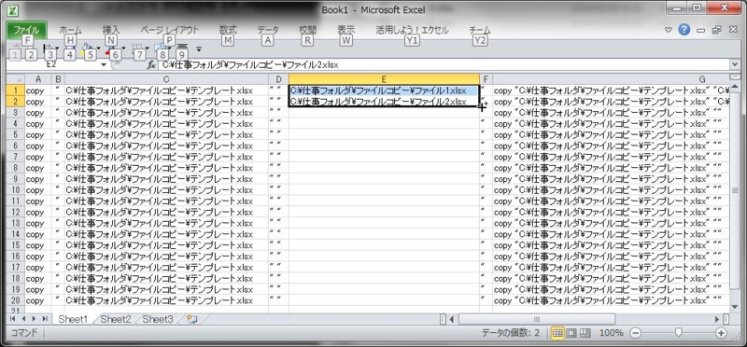Switch to Normal view in status bar

click(557, 333)
